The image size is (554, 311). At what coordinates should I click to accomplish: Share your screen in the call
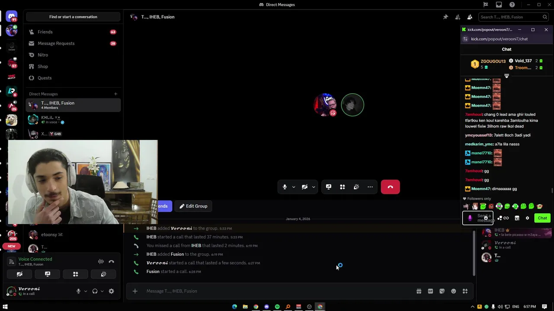[x=329, y=187]
